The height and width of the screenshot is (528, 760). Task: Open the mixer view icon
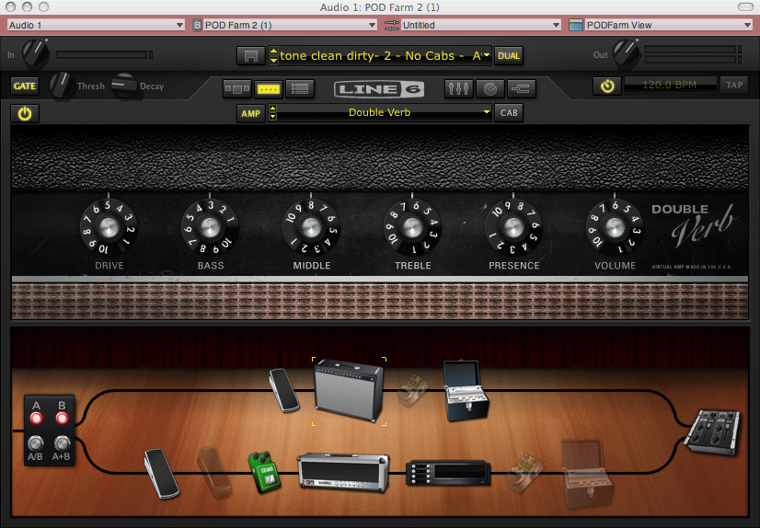coord(457,89)
